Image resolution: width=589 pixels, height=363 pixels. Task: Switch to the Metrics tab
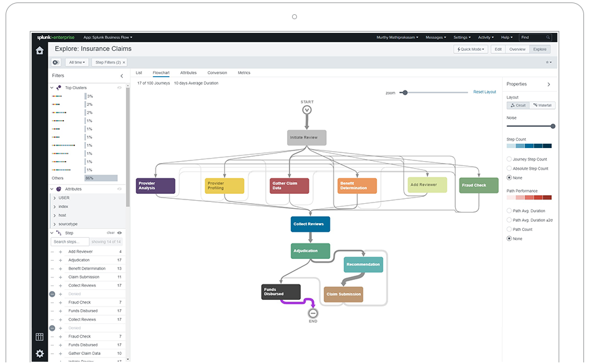tap(244, 73)
